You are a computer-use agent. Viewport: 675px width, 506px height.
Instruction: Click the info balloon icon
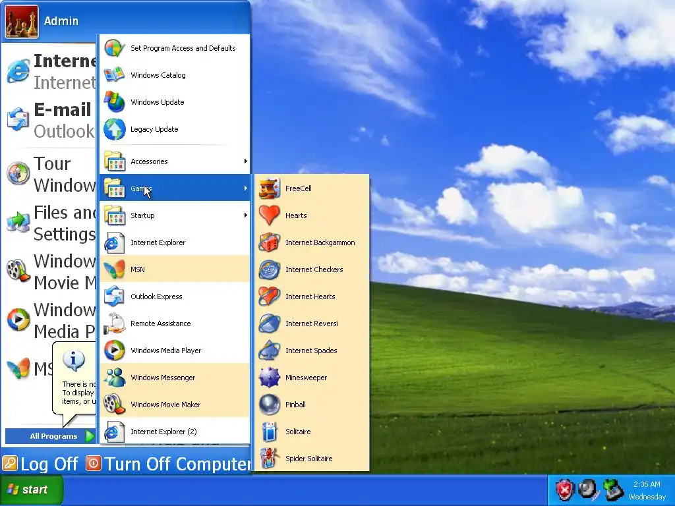click(x=74, y=360)
